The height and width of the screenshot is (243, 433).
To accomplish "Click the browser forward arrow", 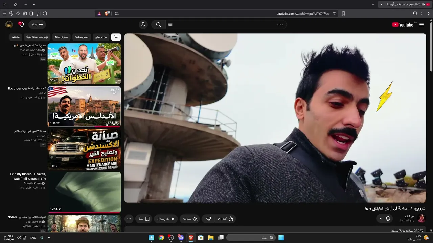I will 429,13.
